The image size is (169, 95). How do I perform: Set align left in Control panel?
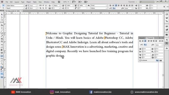[110, 5]
